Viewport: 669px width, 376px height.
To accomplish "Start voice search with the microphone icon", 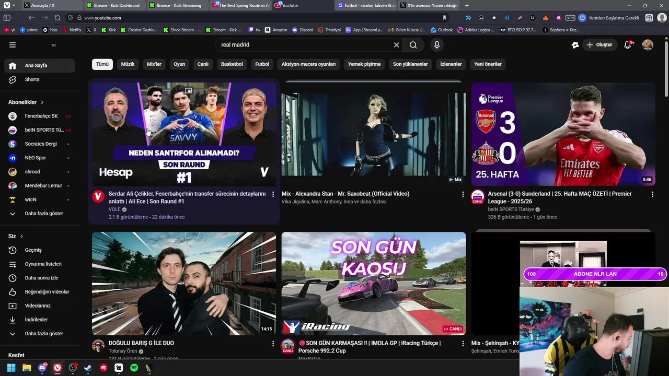I will point(437,45).
